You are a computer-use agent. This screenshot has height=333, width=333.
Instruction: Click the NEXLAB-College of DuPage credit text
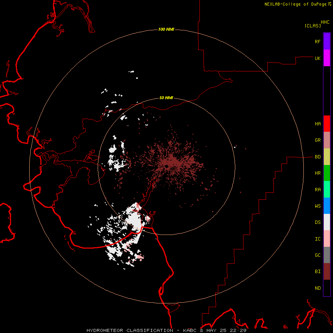(x=295, y=4)
